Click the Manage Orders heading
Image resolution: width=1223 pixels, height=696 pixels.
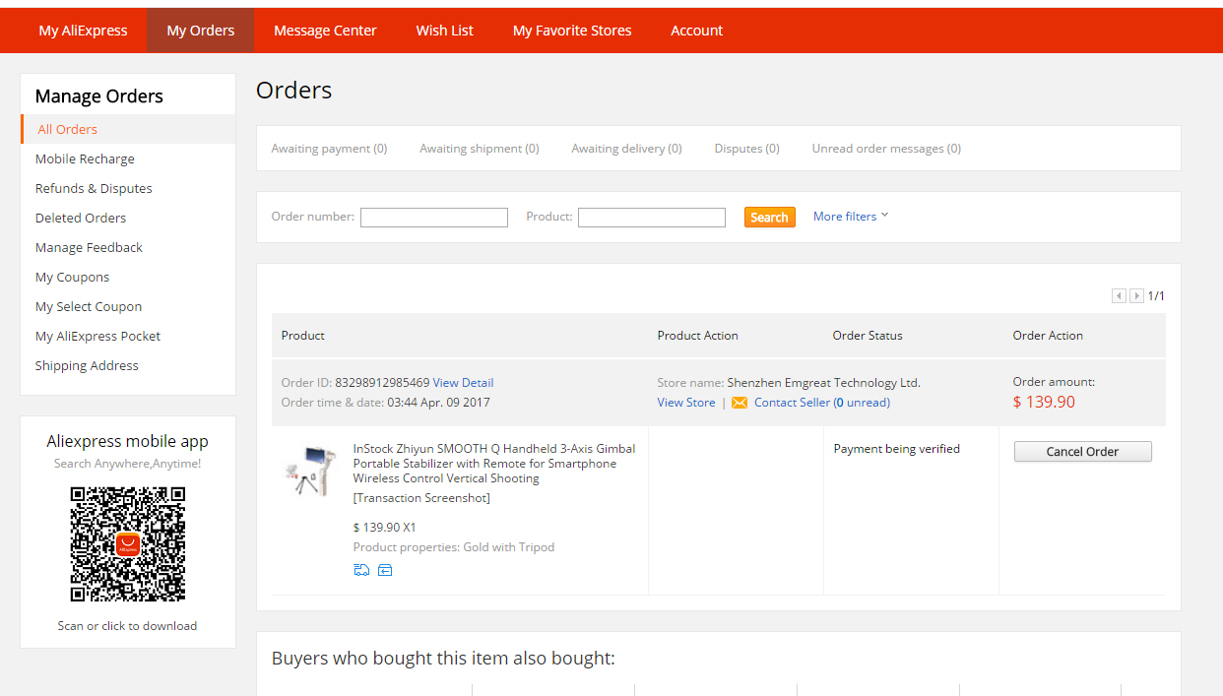coord(99,96)
